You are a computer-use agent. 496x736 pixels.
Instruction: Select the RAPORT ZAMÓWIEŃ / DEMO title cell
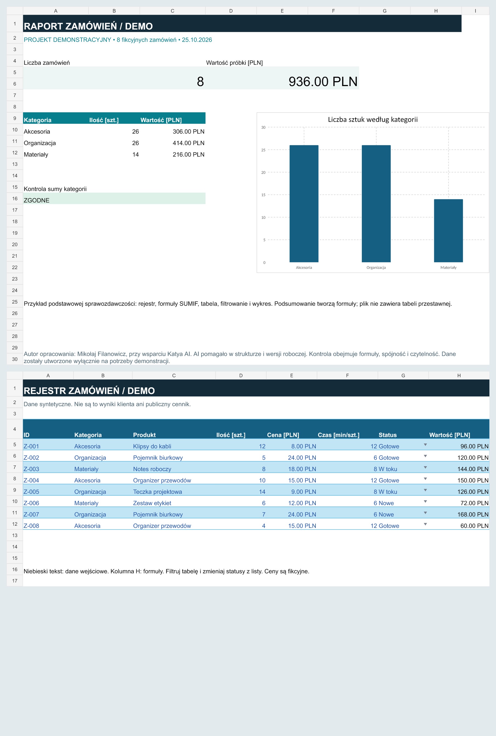pos(242,23)
